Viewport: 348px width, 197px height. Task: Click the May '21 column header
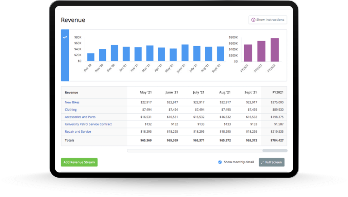(145, 92)
